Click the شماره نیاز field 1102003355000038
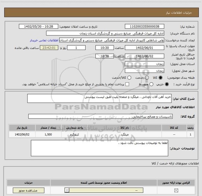The width and height of the screenshot is (202, 196). (x=144, y=26)
